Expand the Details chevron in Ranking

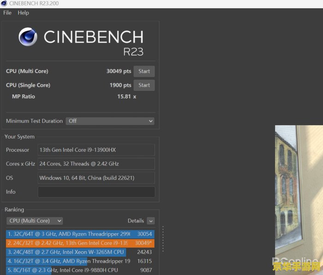point(151,221)
